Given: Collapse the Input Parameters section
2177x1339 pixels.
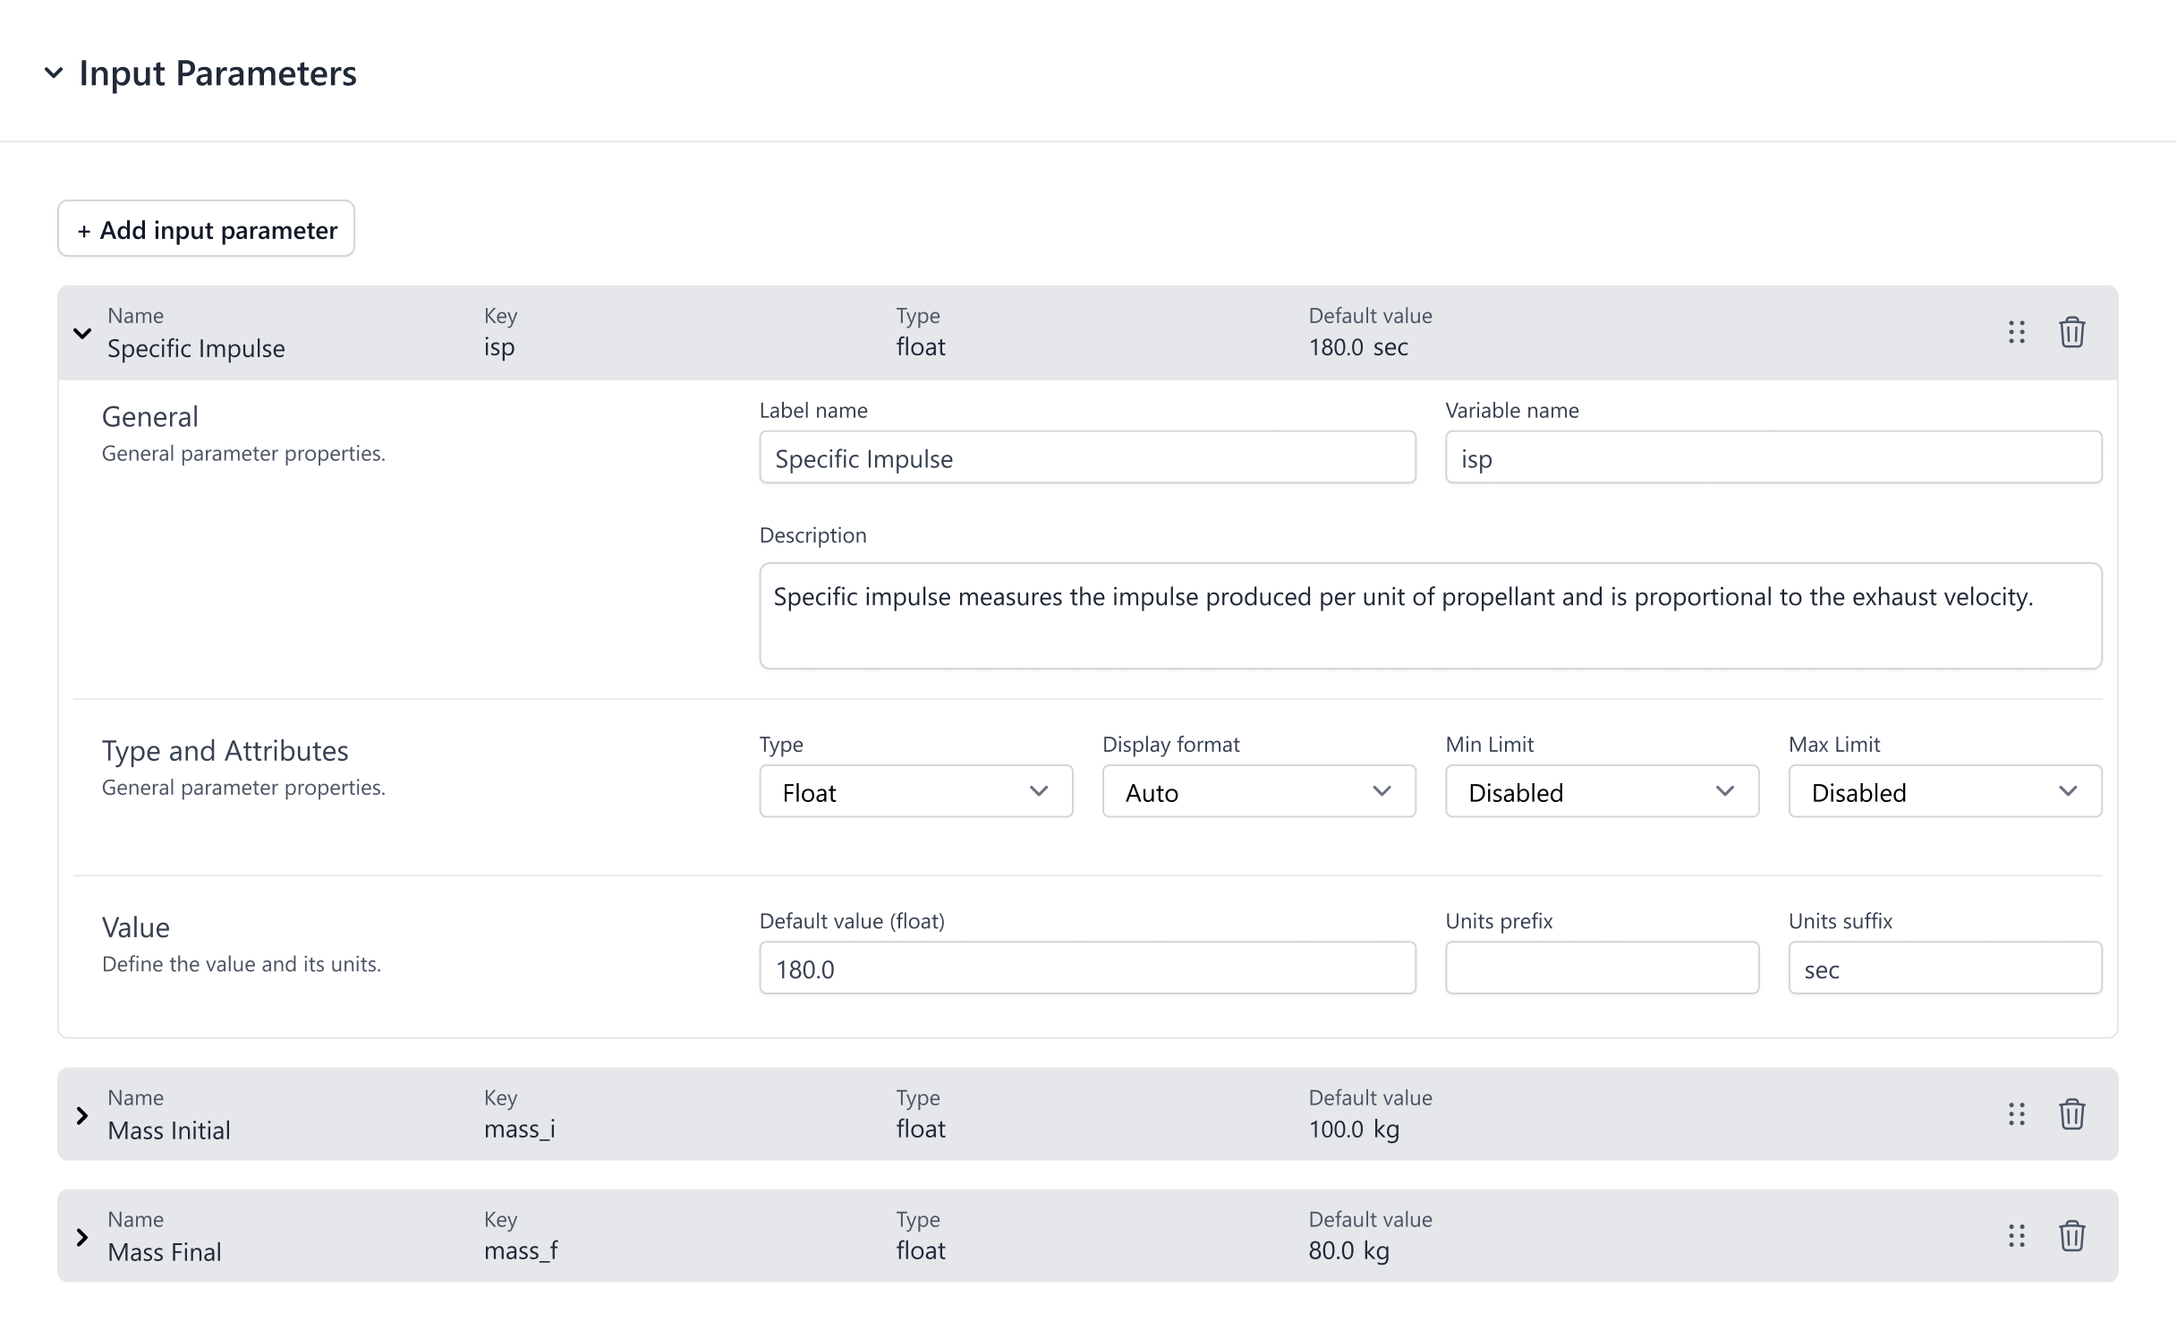Looking at the screenshot, I should point(53,72).
